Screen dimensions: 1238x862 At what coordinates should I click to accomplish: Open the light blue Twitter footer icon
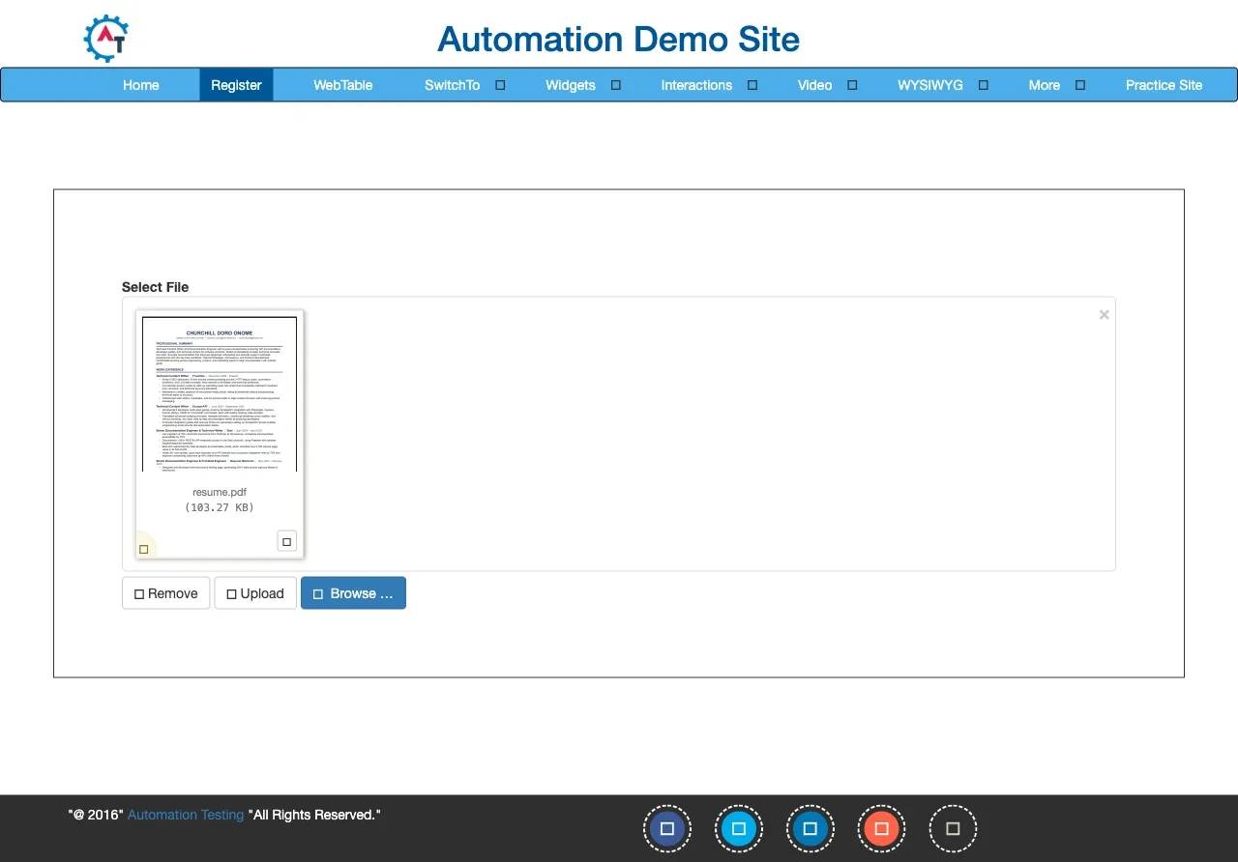click(738, 828)
